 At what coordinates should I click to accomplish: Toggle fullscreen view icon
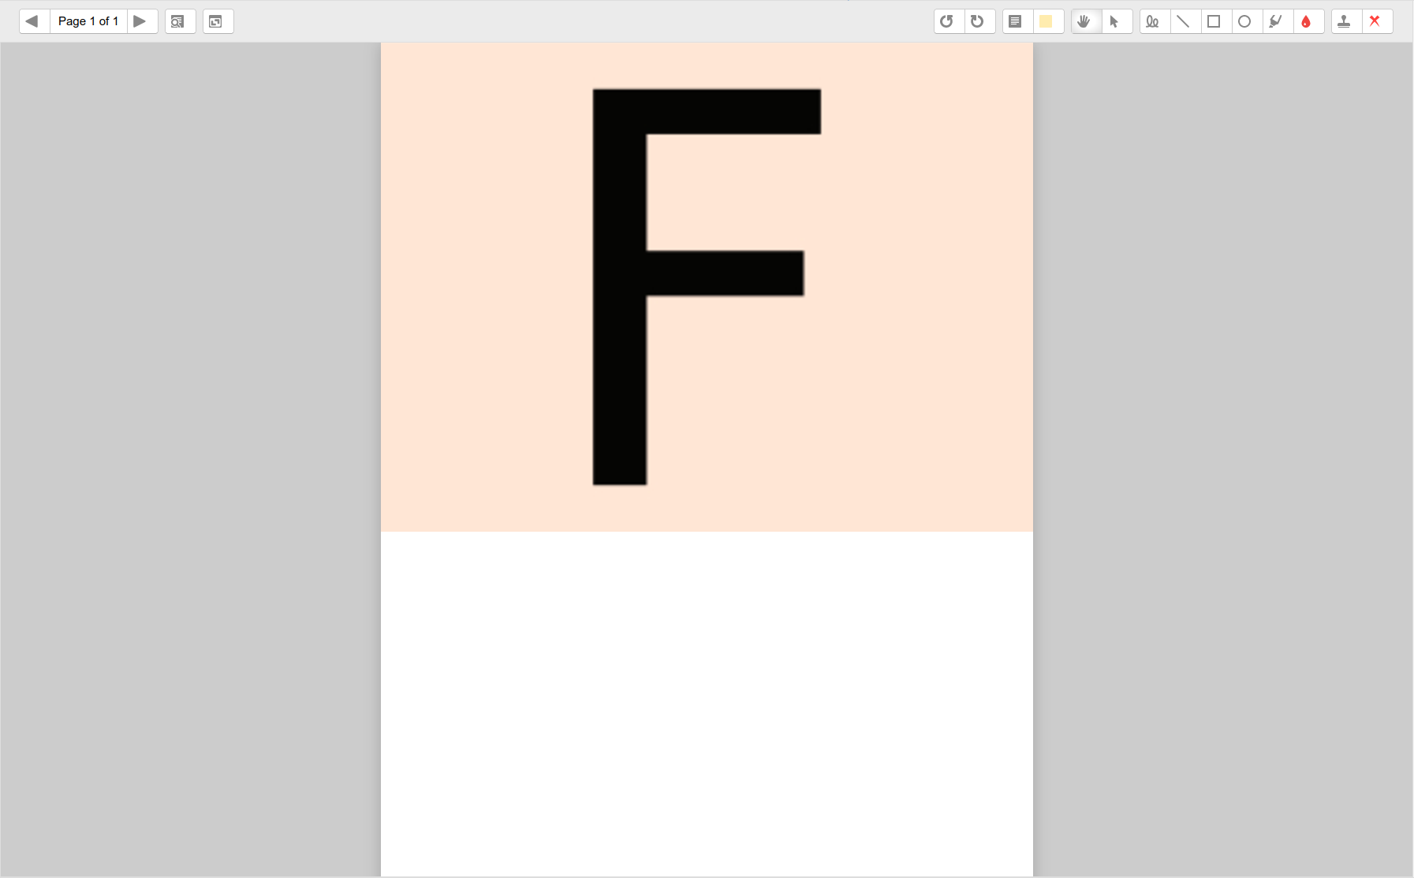[x=218, y=21]
